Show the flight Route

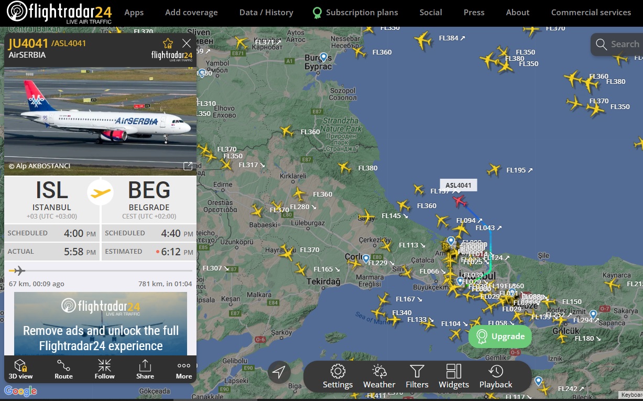pyautogui.click(x=63, y=369)
